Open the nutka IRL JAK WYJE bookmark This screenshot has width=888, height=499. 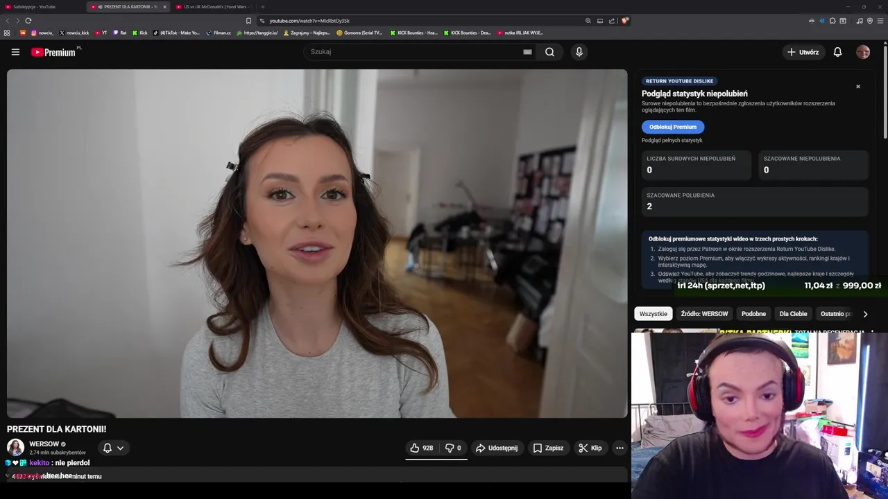[520, 33]
